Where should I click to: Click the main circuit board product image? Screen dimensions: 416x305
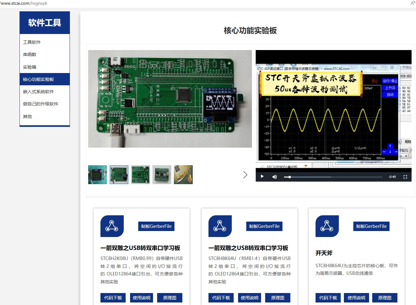click(170, 99)
